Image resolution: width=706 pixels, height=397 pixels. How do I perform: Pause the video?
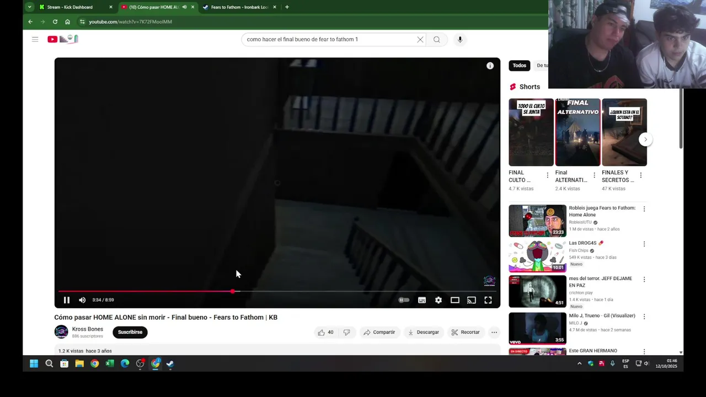tap(66, 300)
